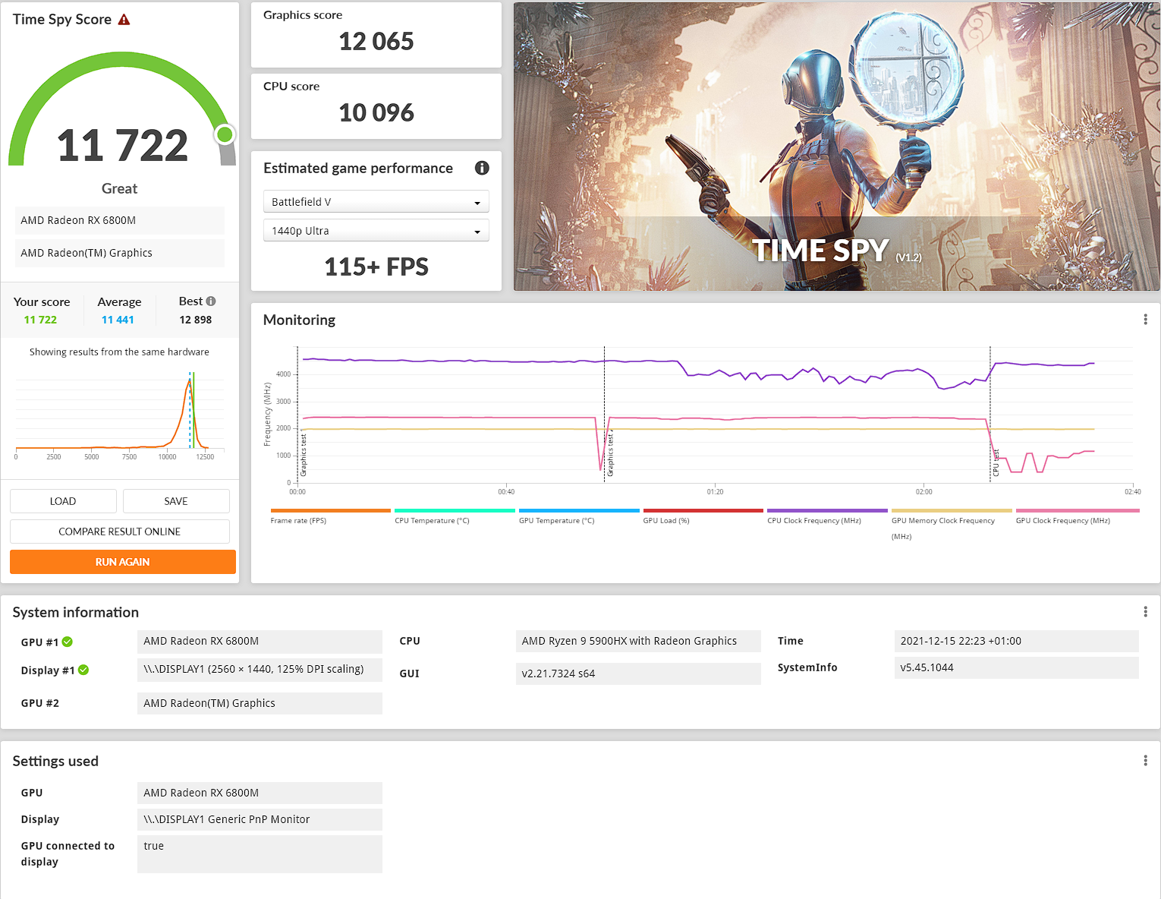
Task: Click the score distribution chart under same hardware
Action: 119,415
